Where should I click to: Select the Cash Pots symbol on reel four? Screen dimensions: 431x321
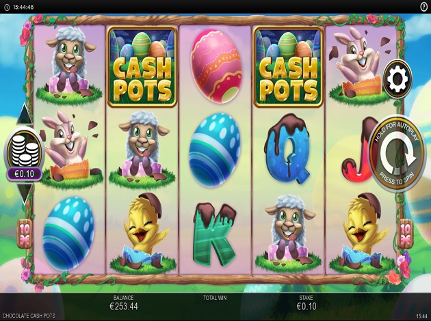pyautogui.click(x=288, y=66)
